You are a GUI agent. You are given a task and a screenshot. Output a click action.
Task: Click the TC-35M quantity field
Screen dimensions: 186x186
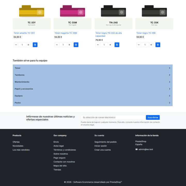click(63, 45)
